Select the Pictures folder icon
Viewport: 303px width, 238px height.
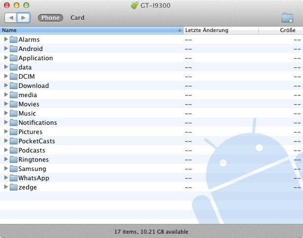[x=14, y=132]
